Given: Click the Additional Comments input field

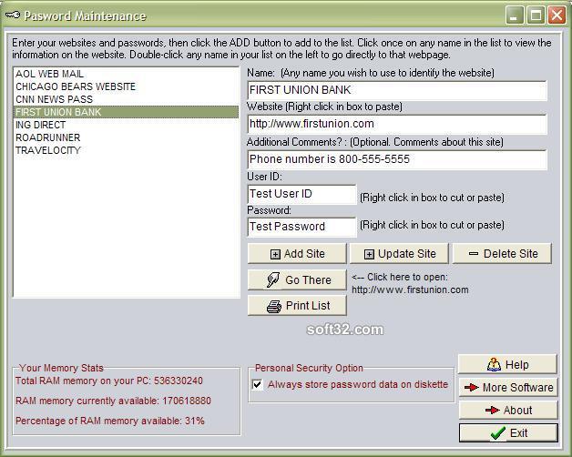Looking at the screenshot, I should click(397, 159).
